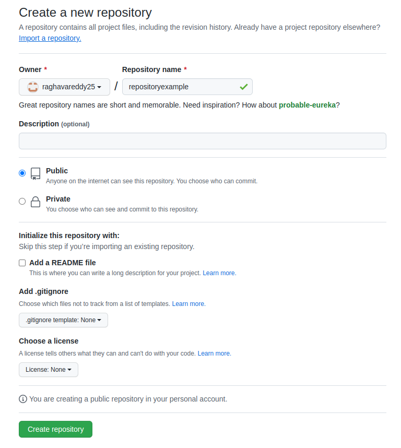Click the Description input field

point(203,141)
